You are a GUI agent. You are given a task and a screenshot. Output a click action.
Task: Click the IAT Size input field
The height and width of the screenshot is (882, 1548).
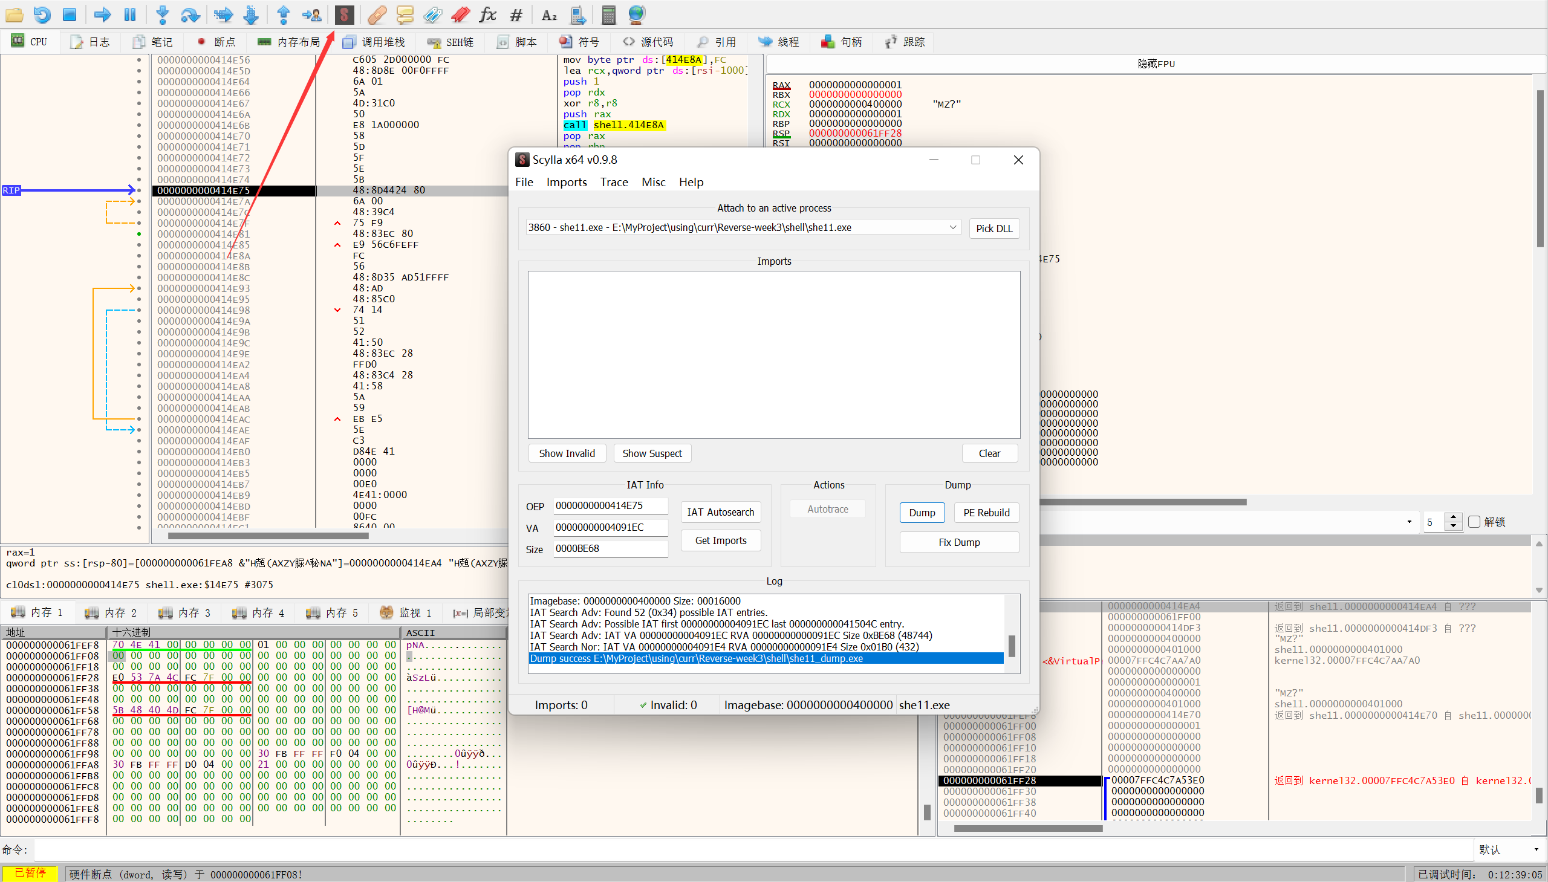[x=610, y=548]
